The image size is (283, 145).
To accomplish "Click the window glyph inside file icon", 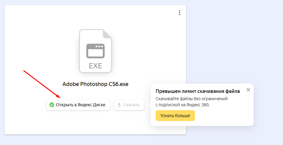I will tap(95, 51).
